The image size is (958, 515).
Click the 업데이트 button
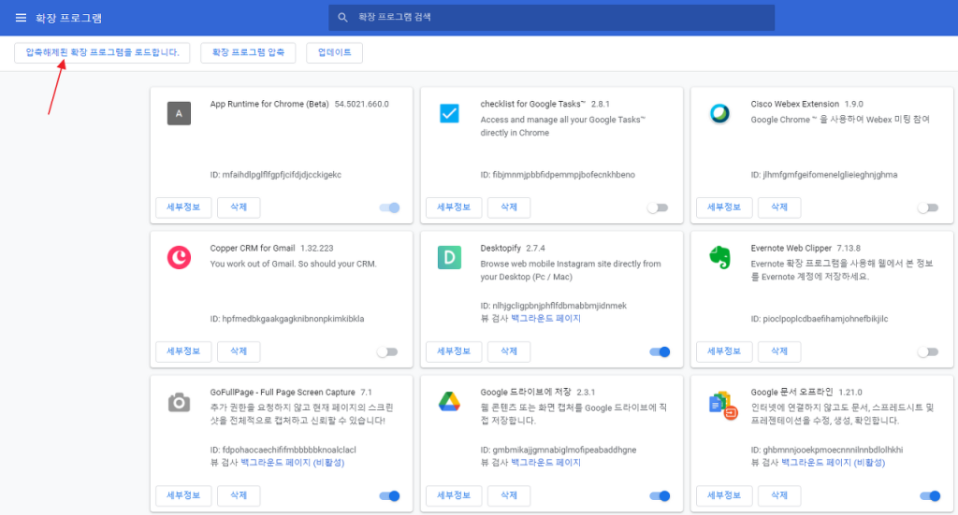(334, 52)
